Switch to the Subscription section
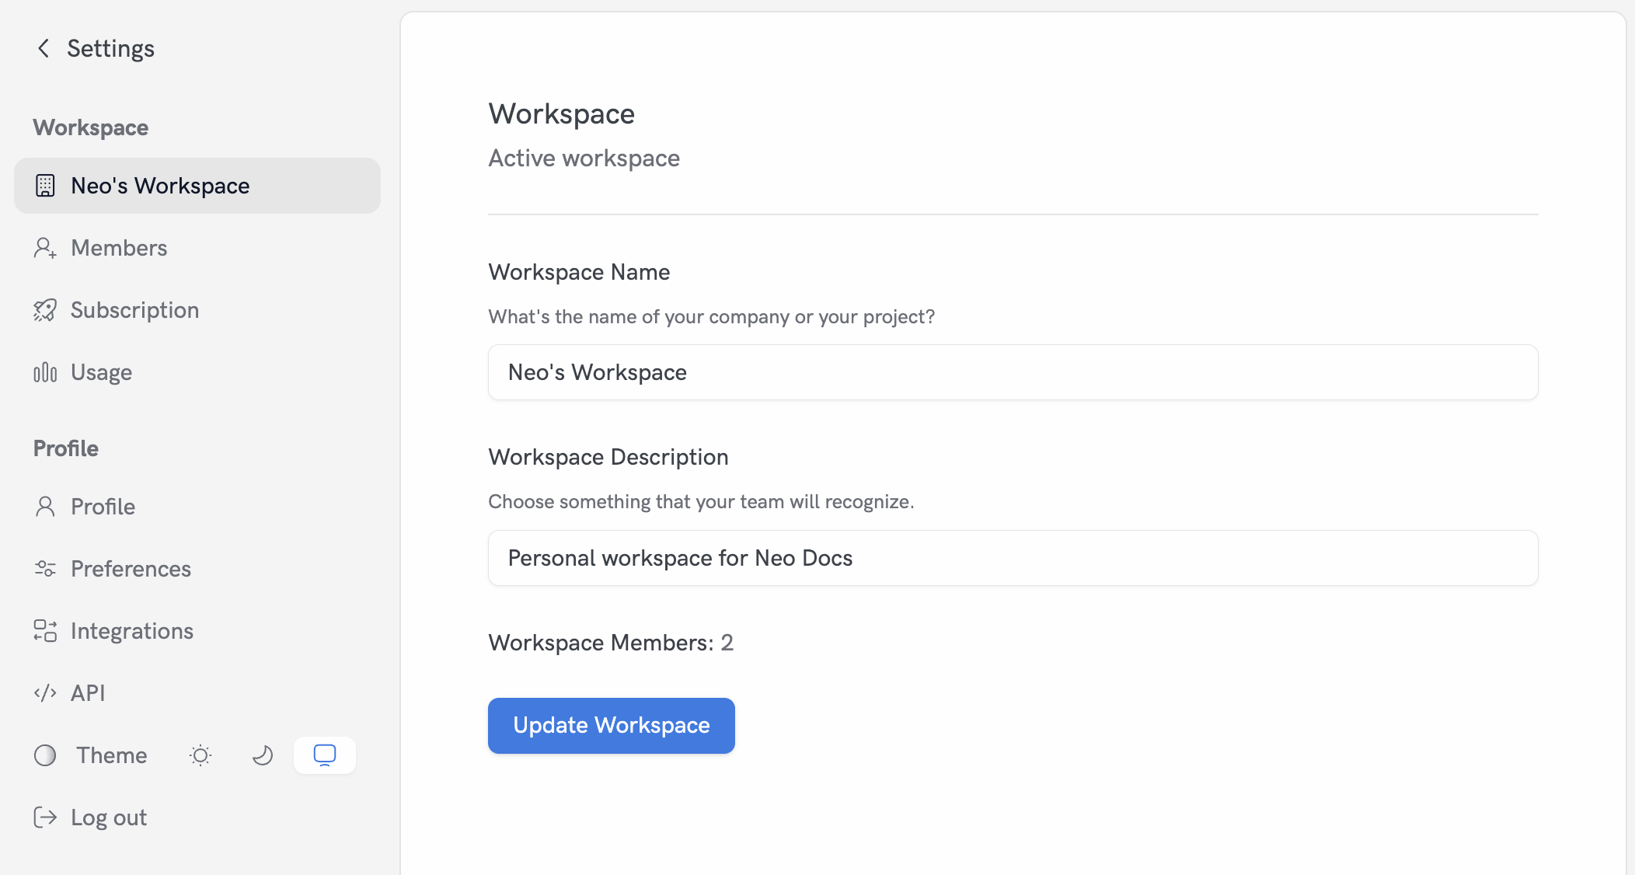Screen dimensions: 1635x875 134,309
